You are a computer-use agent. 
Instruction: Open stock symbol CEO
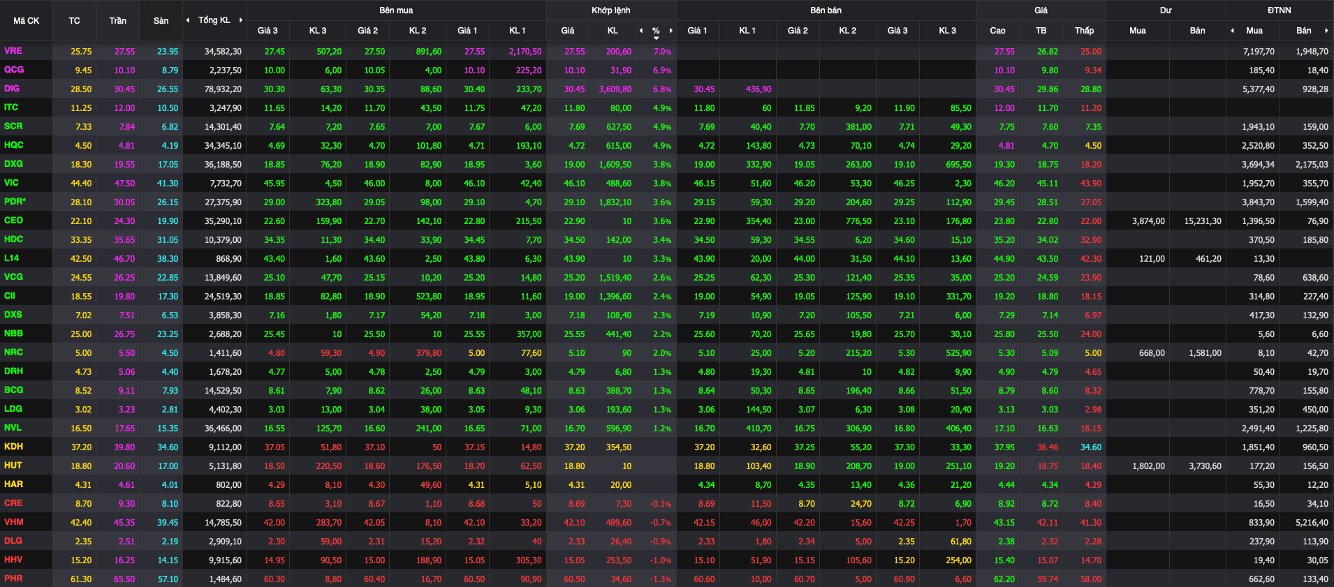(13, 221)
